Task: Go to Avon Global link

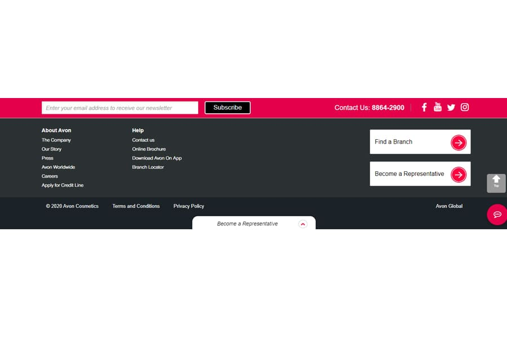Action: point(449,206)
